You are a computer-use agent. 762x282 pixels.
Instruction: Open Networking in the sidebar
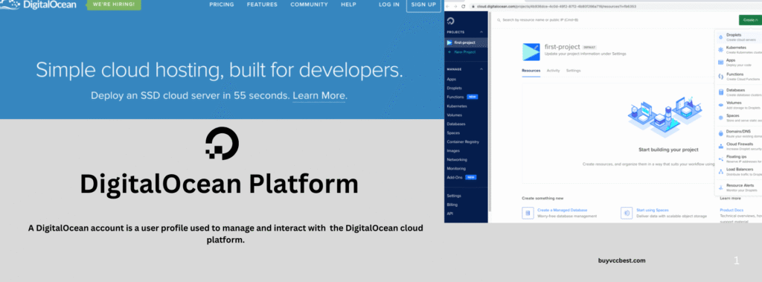[457, 159]
